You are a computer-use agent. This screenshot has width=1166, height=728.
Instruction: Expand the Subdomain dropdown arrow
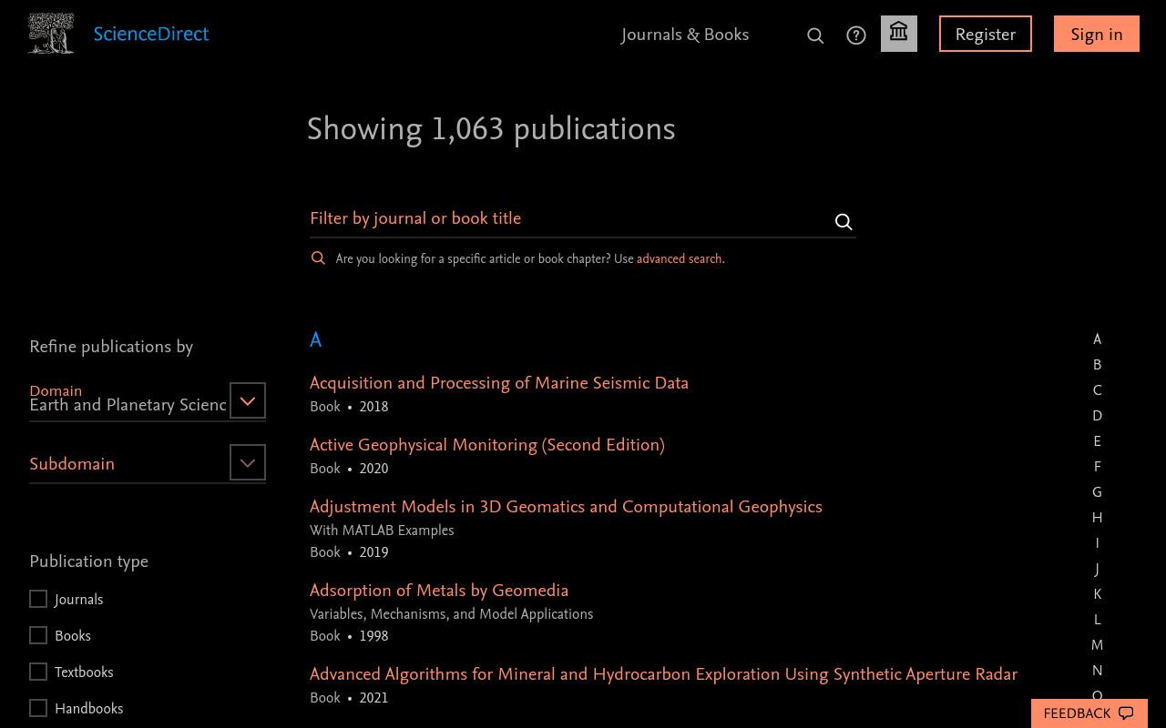248,462
